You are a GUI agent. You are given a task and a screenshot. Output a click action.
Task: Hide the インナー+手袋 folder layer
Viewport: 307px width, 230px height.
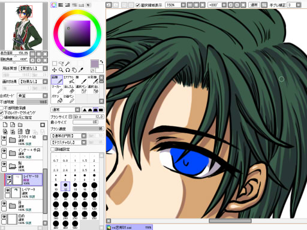coord(4,151)
